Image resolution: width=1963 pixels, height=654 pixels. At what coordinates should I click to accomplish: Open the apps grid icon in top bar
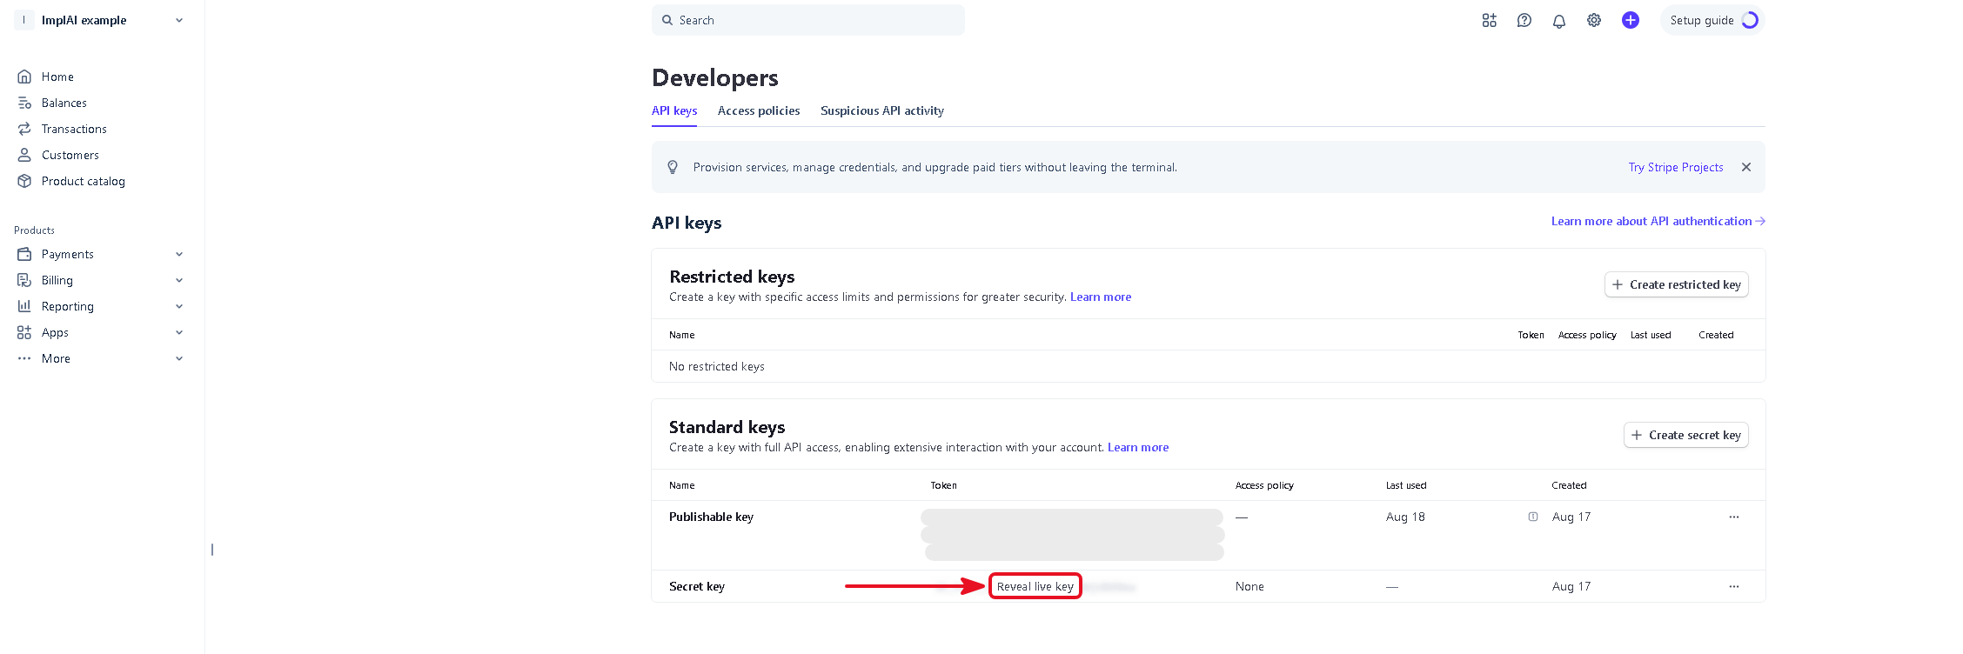[1489, 20]
